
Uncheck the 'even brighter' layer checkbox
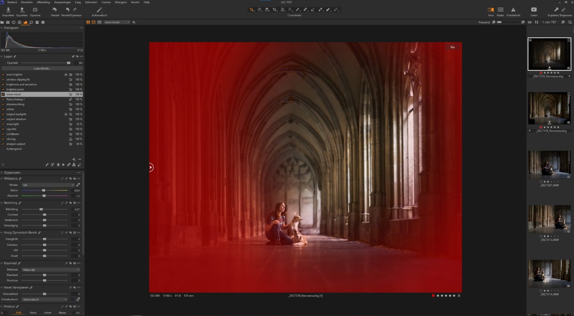click(x=3, y=74)
